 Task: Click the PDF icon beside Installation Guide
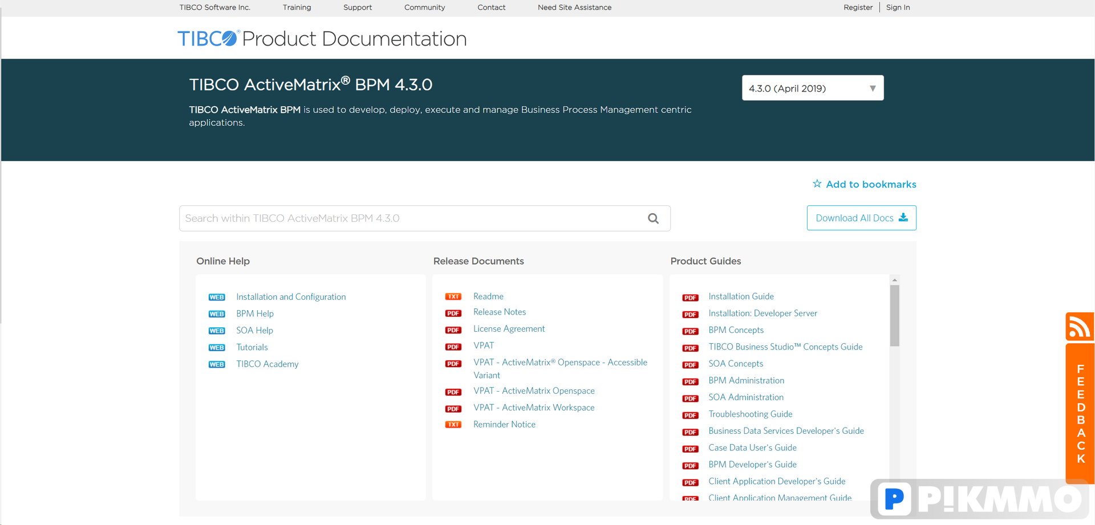pyautogui.click(x=690, y=298)
